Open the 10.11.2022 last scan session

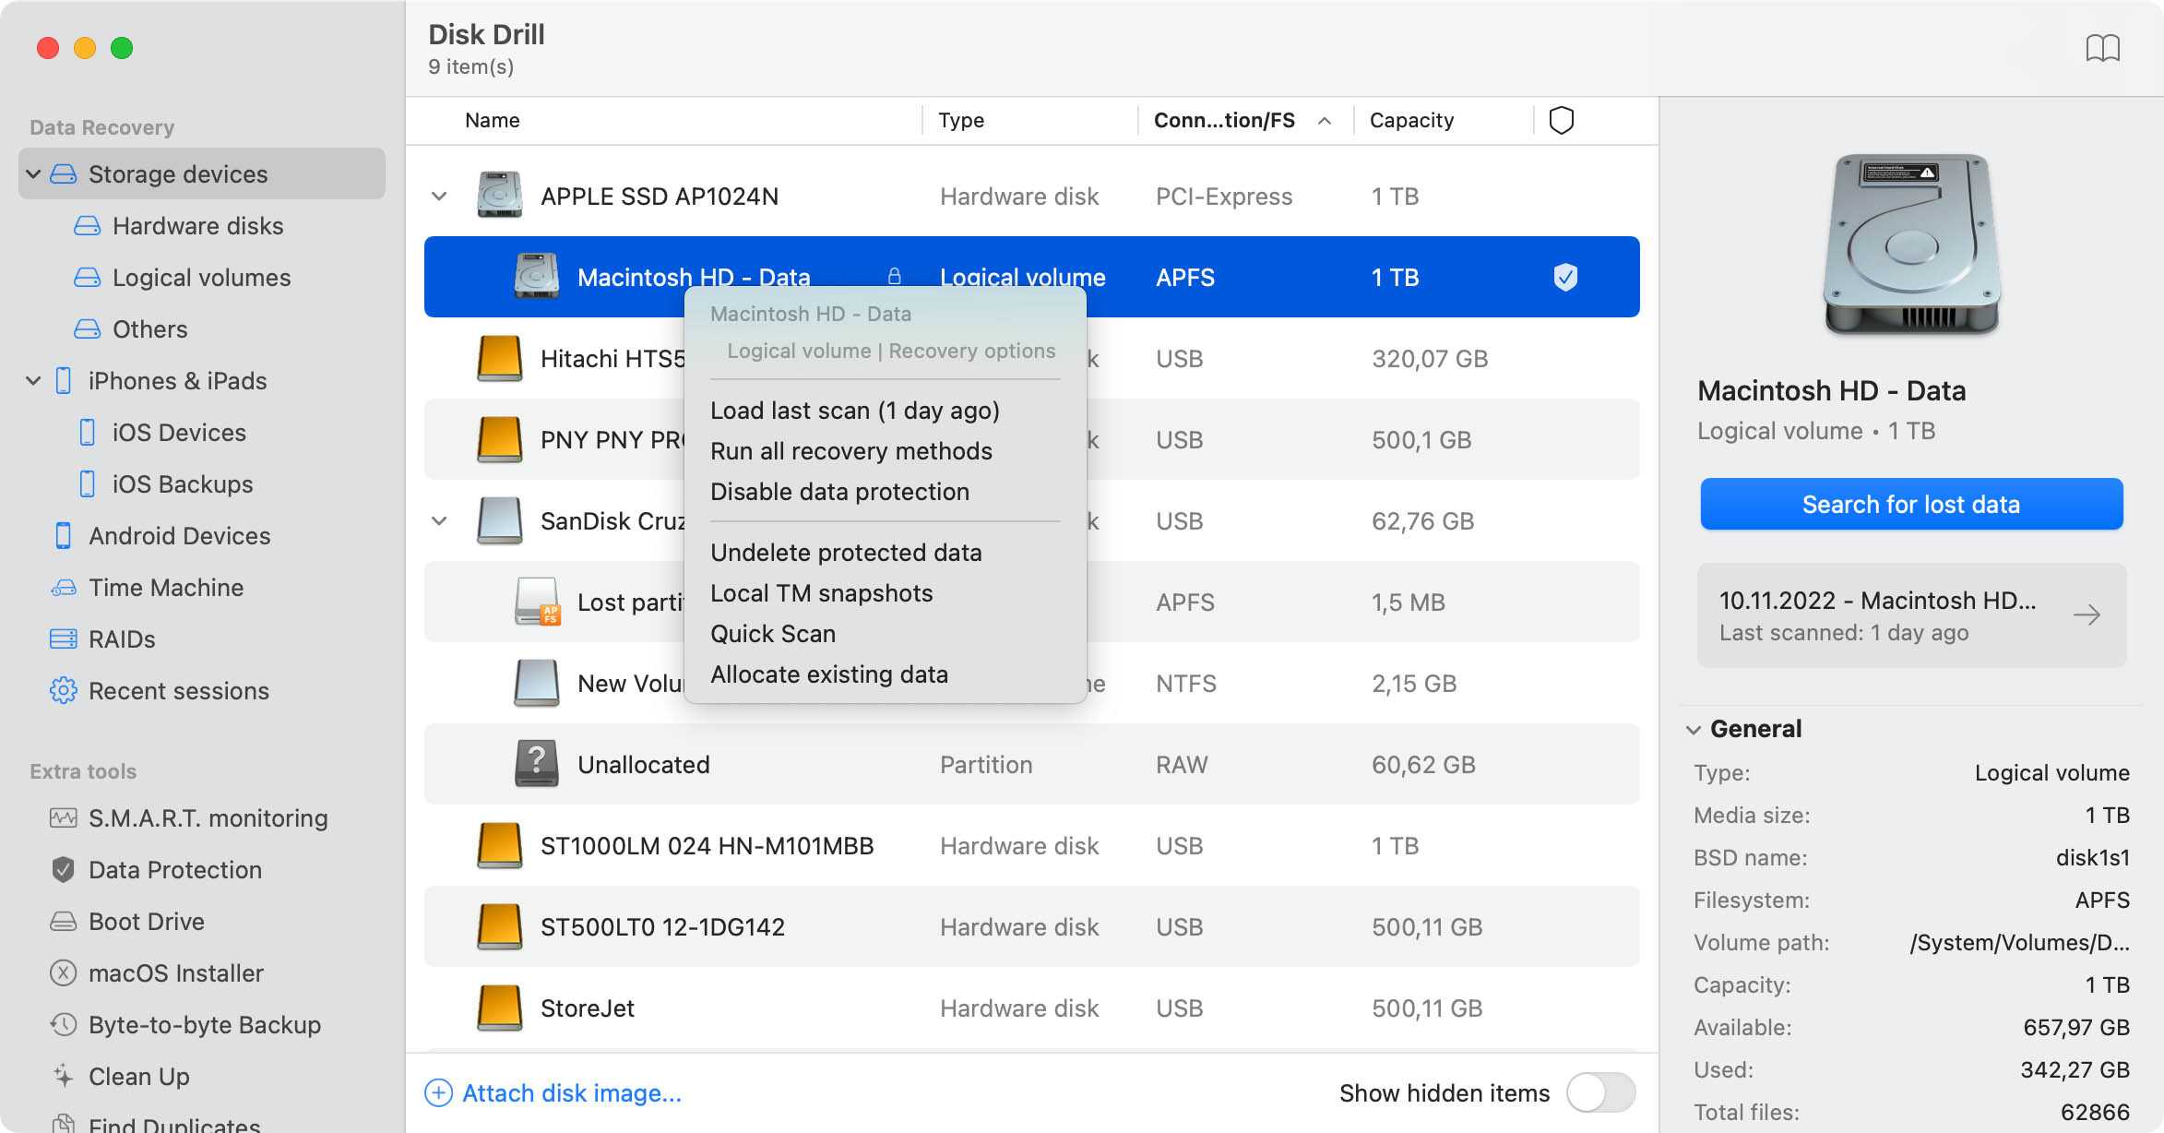tap(1911, 615)
